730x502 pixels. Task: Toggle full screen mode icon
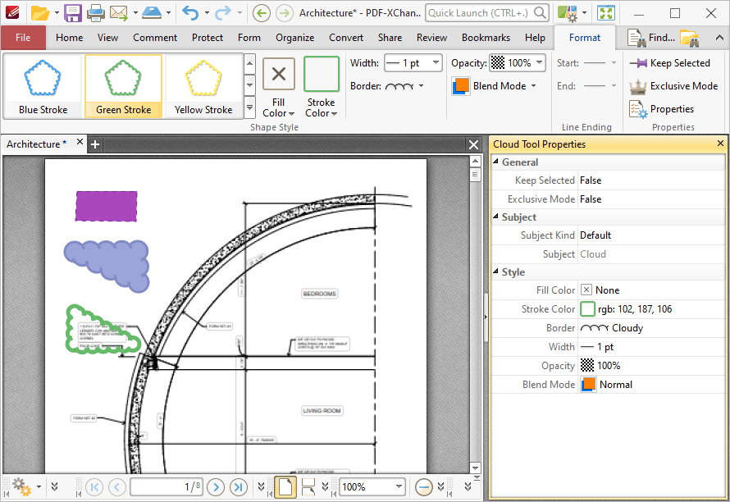606,13
